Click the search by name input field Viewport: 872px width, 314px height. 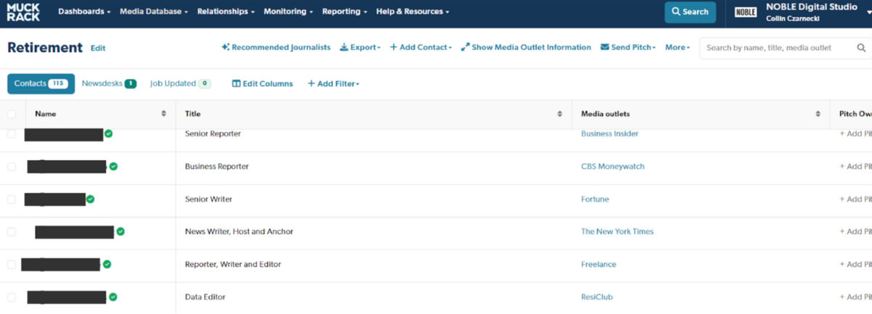point(778,48)
